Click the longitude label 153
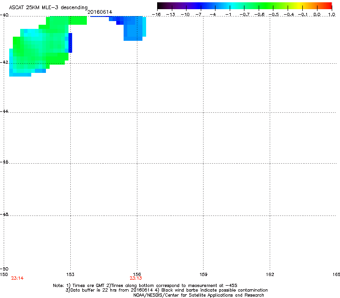Screen dimensions: 340x298 (x=70, y=275)
